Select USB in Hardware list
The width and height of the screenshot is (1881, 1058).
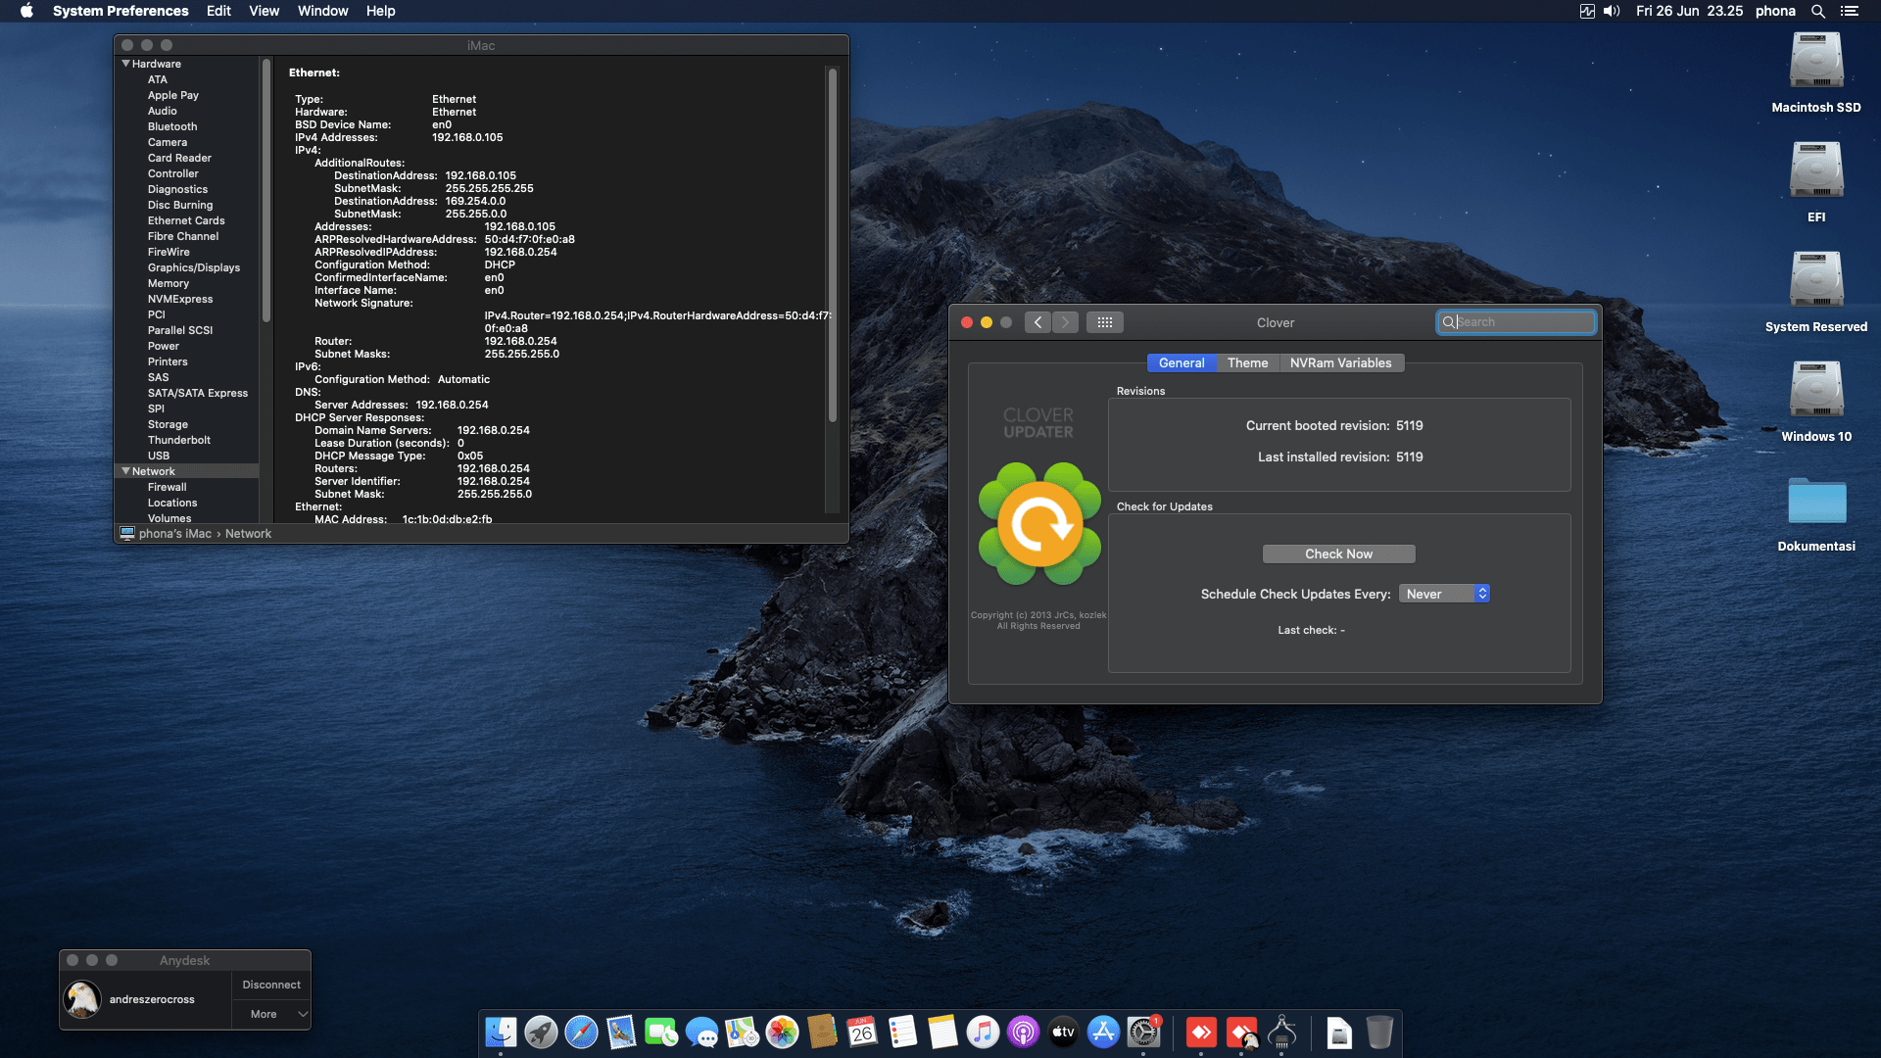click(159, 456)
